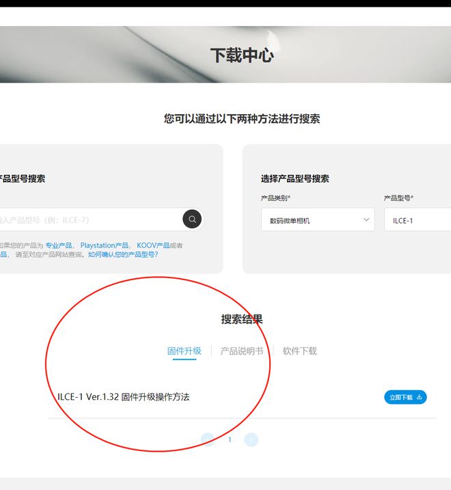Click the magnifier search icon button
Image resolution: width=451 pixels, height=490 pixels.
click(193, 219)
